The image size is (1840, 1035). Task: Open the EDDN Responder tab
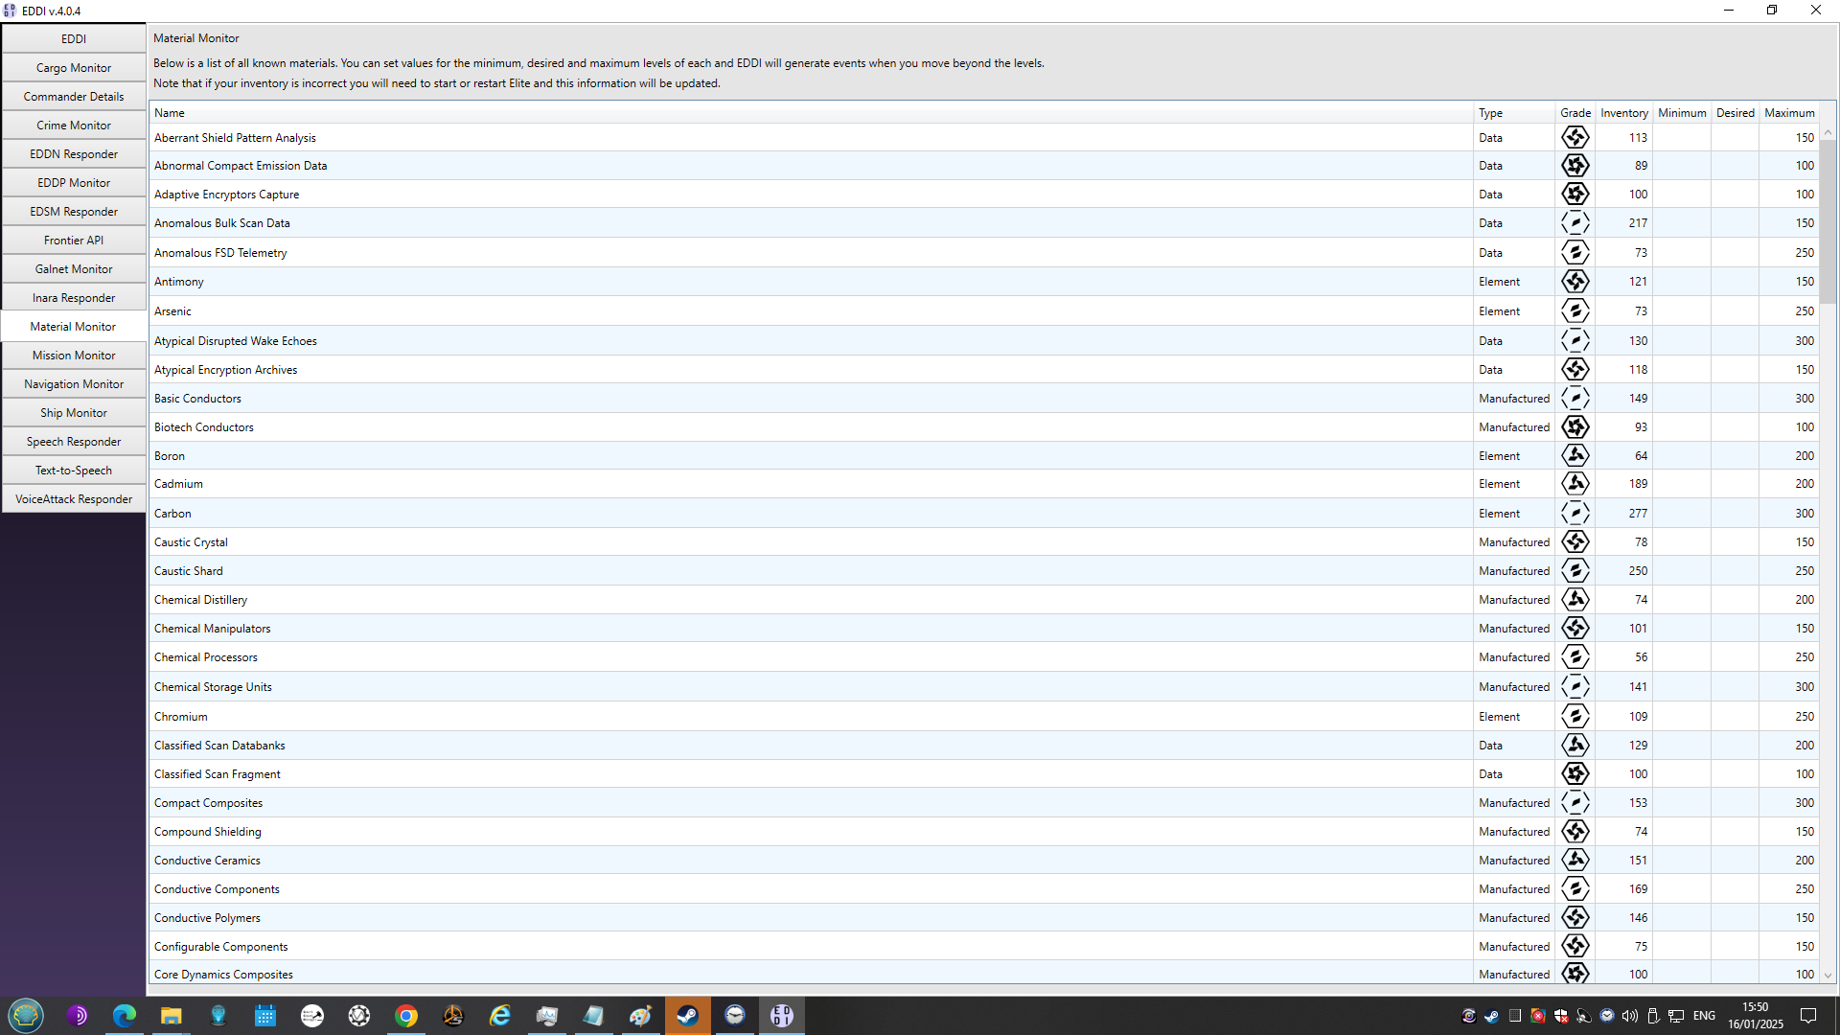tap(74, 153)
